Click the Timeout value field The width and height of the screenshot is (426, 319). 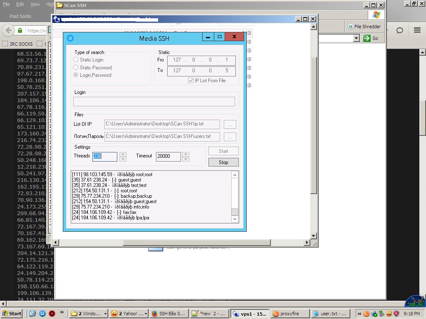(168, 156)
